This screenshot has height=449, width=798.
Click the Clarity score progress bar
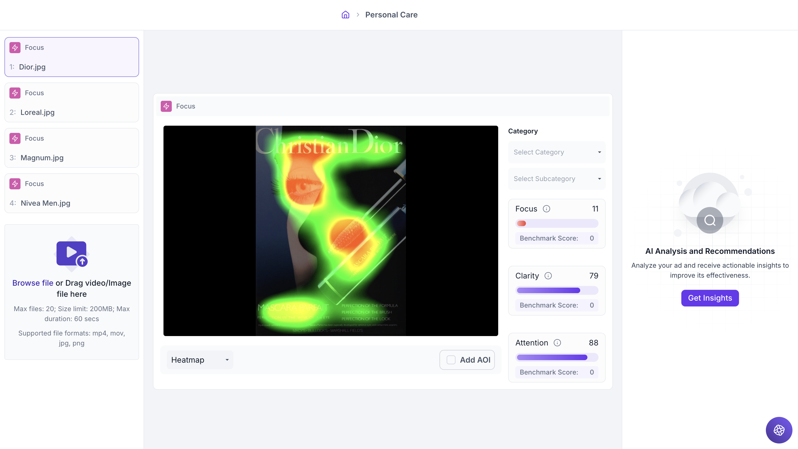557,290
